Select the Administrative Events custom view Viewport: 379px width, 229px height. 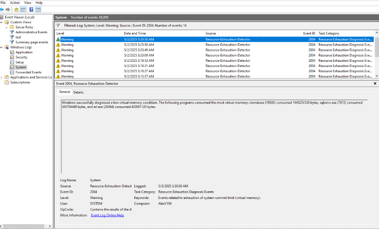(31, 32)
